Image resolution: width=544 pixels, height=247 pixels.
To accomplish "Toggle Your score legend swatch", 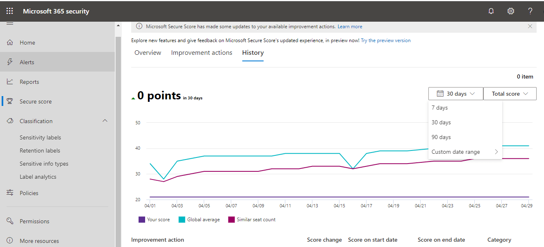I will 142,220.
